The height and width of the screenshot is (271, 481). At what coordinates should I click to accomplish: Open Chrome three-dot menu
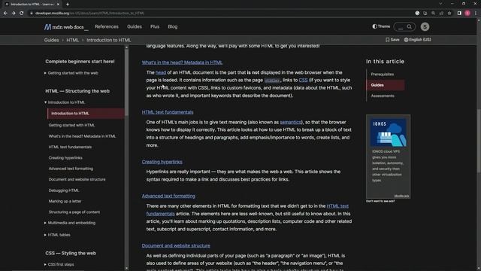pyautogui.click(x=476, y=14)
